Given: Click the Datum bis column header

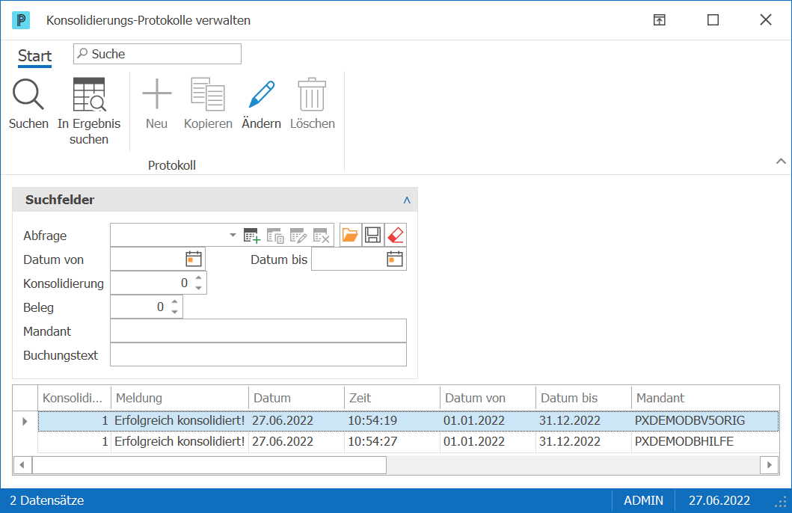Looking at the screenshot, I should (583, 398).
